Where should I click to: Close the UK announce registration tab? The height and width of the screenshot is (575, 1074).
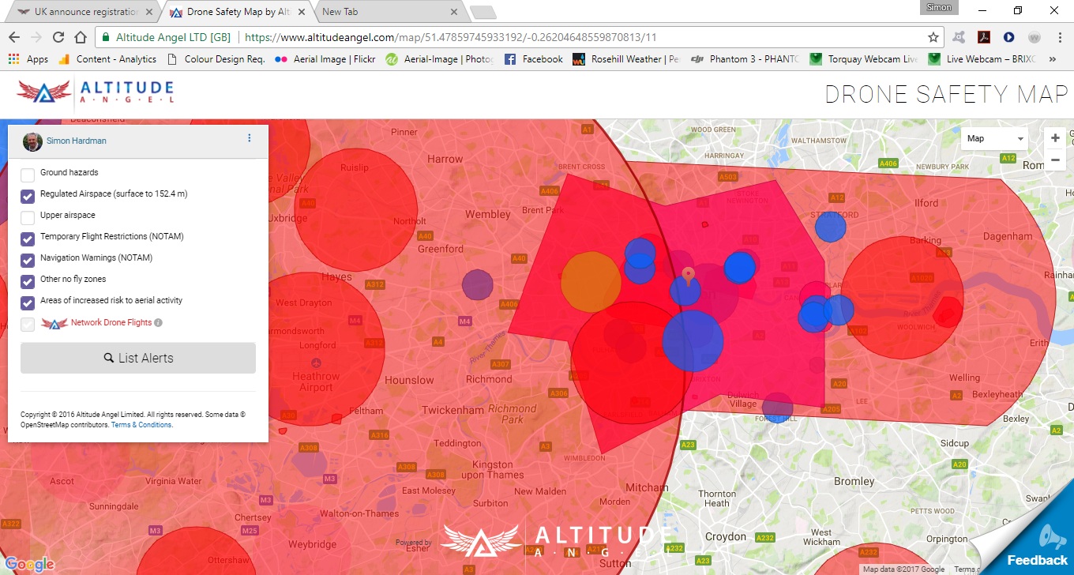[149, 12]
